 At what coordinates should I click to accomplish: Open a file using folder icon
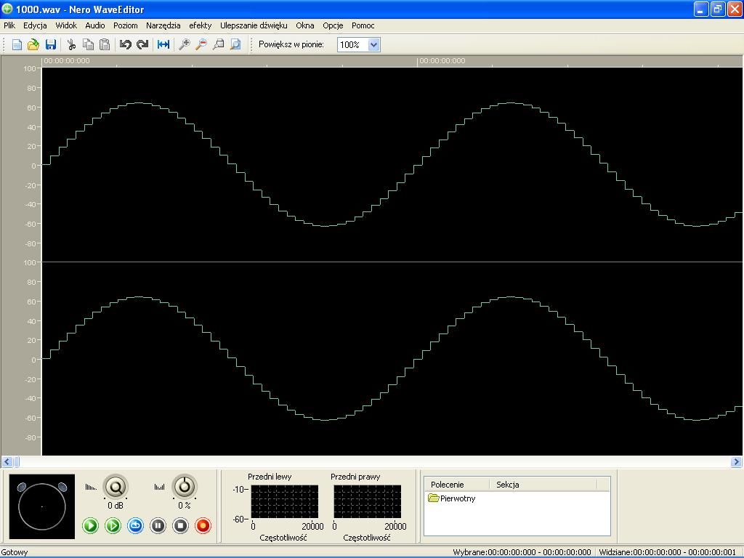tap(33, 44)
